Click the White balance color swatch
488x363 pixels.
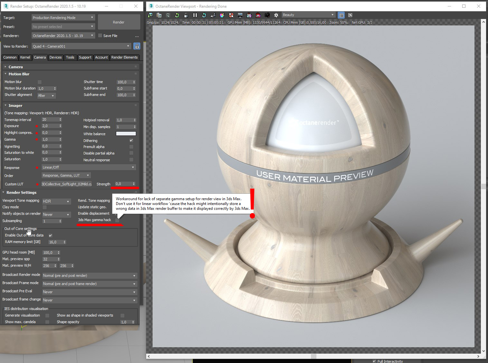coord(126,134)
